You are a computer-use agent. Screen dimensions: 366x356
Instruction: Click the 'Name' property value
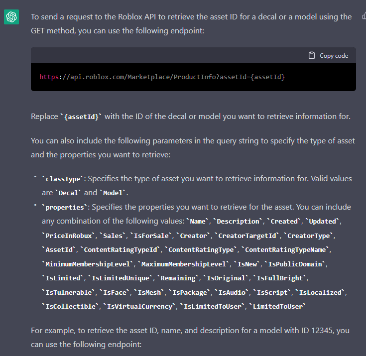click(198, 221)
